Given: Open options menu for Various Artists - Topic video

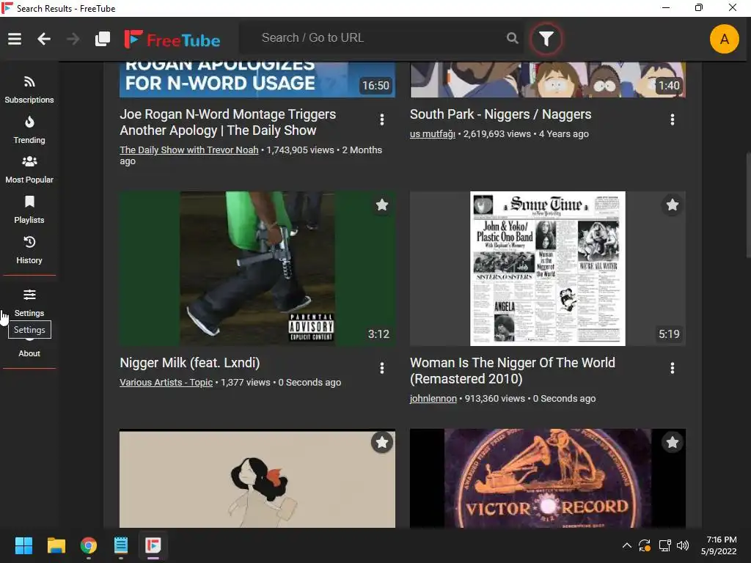Looking at the screenshot, I should (x=381, y=368).
